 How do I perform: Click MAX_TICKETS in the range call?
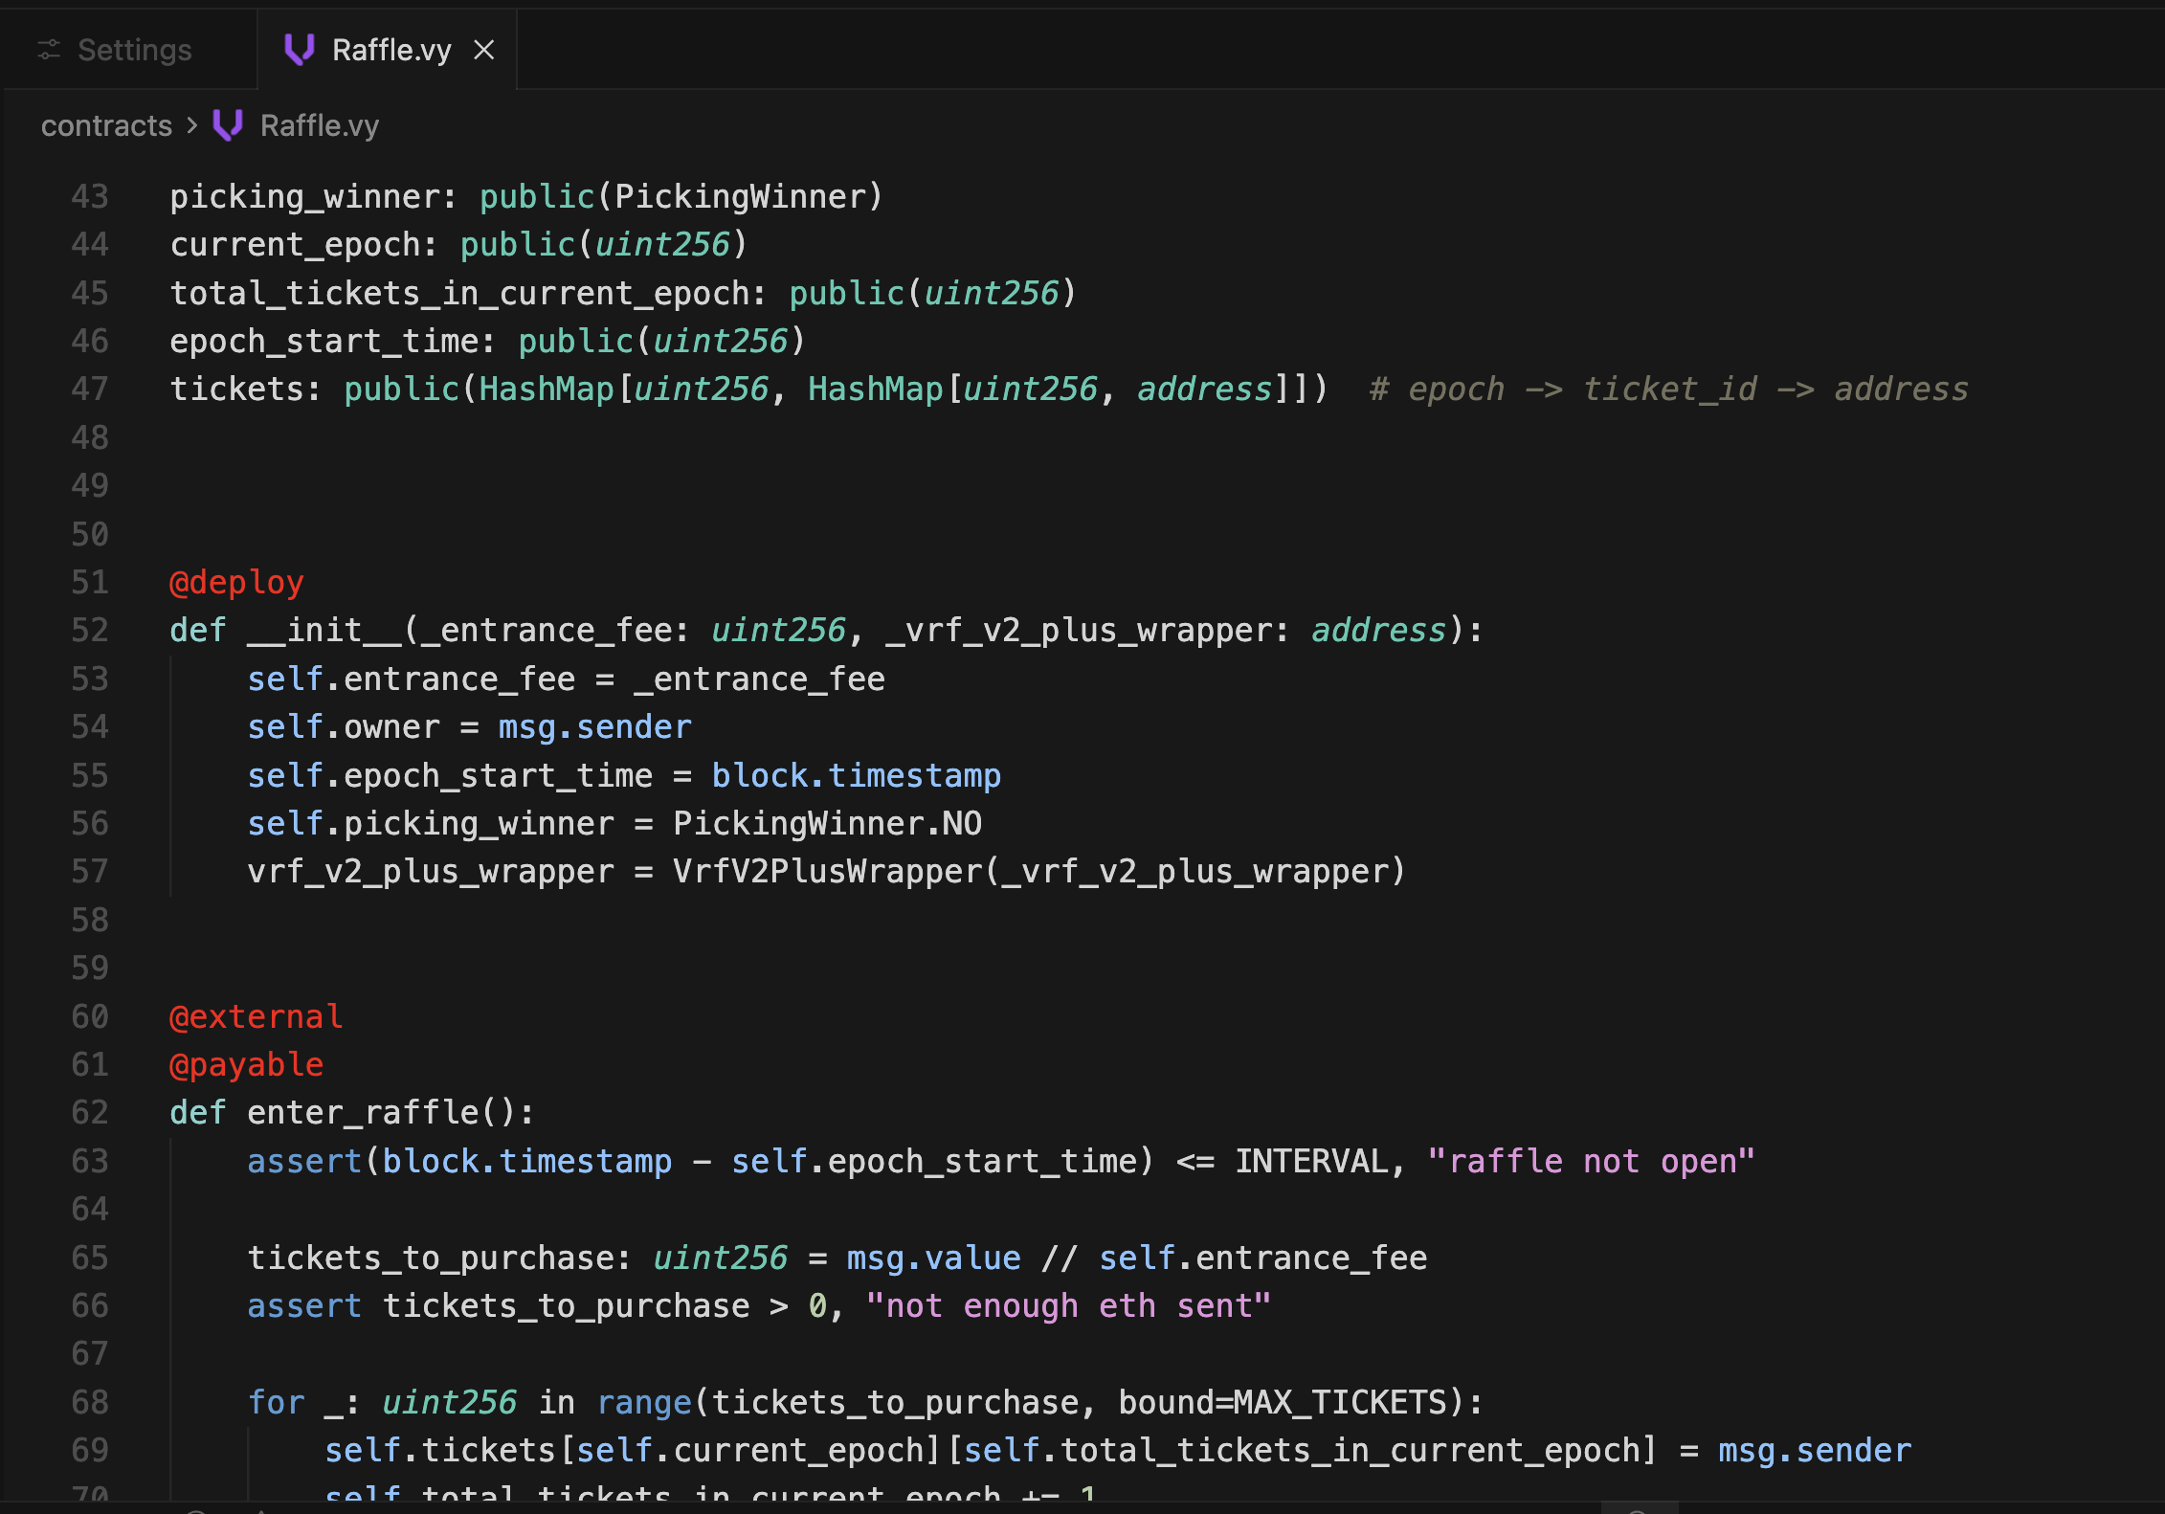point(1340,1402)
